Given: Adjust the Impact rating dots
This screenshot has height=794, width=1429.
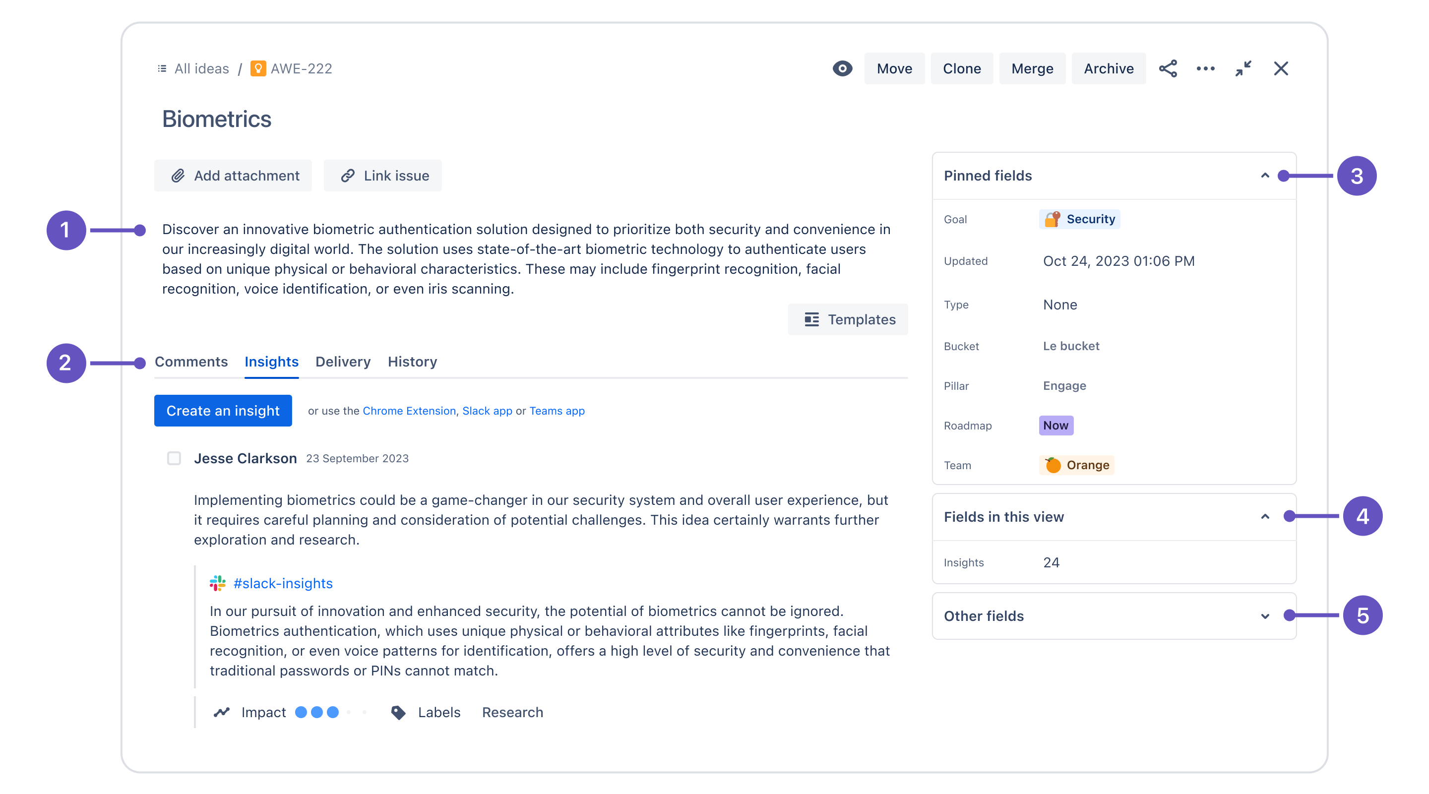Looking at the screenshot, I should click(316, 712).
